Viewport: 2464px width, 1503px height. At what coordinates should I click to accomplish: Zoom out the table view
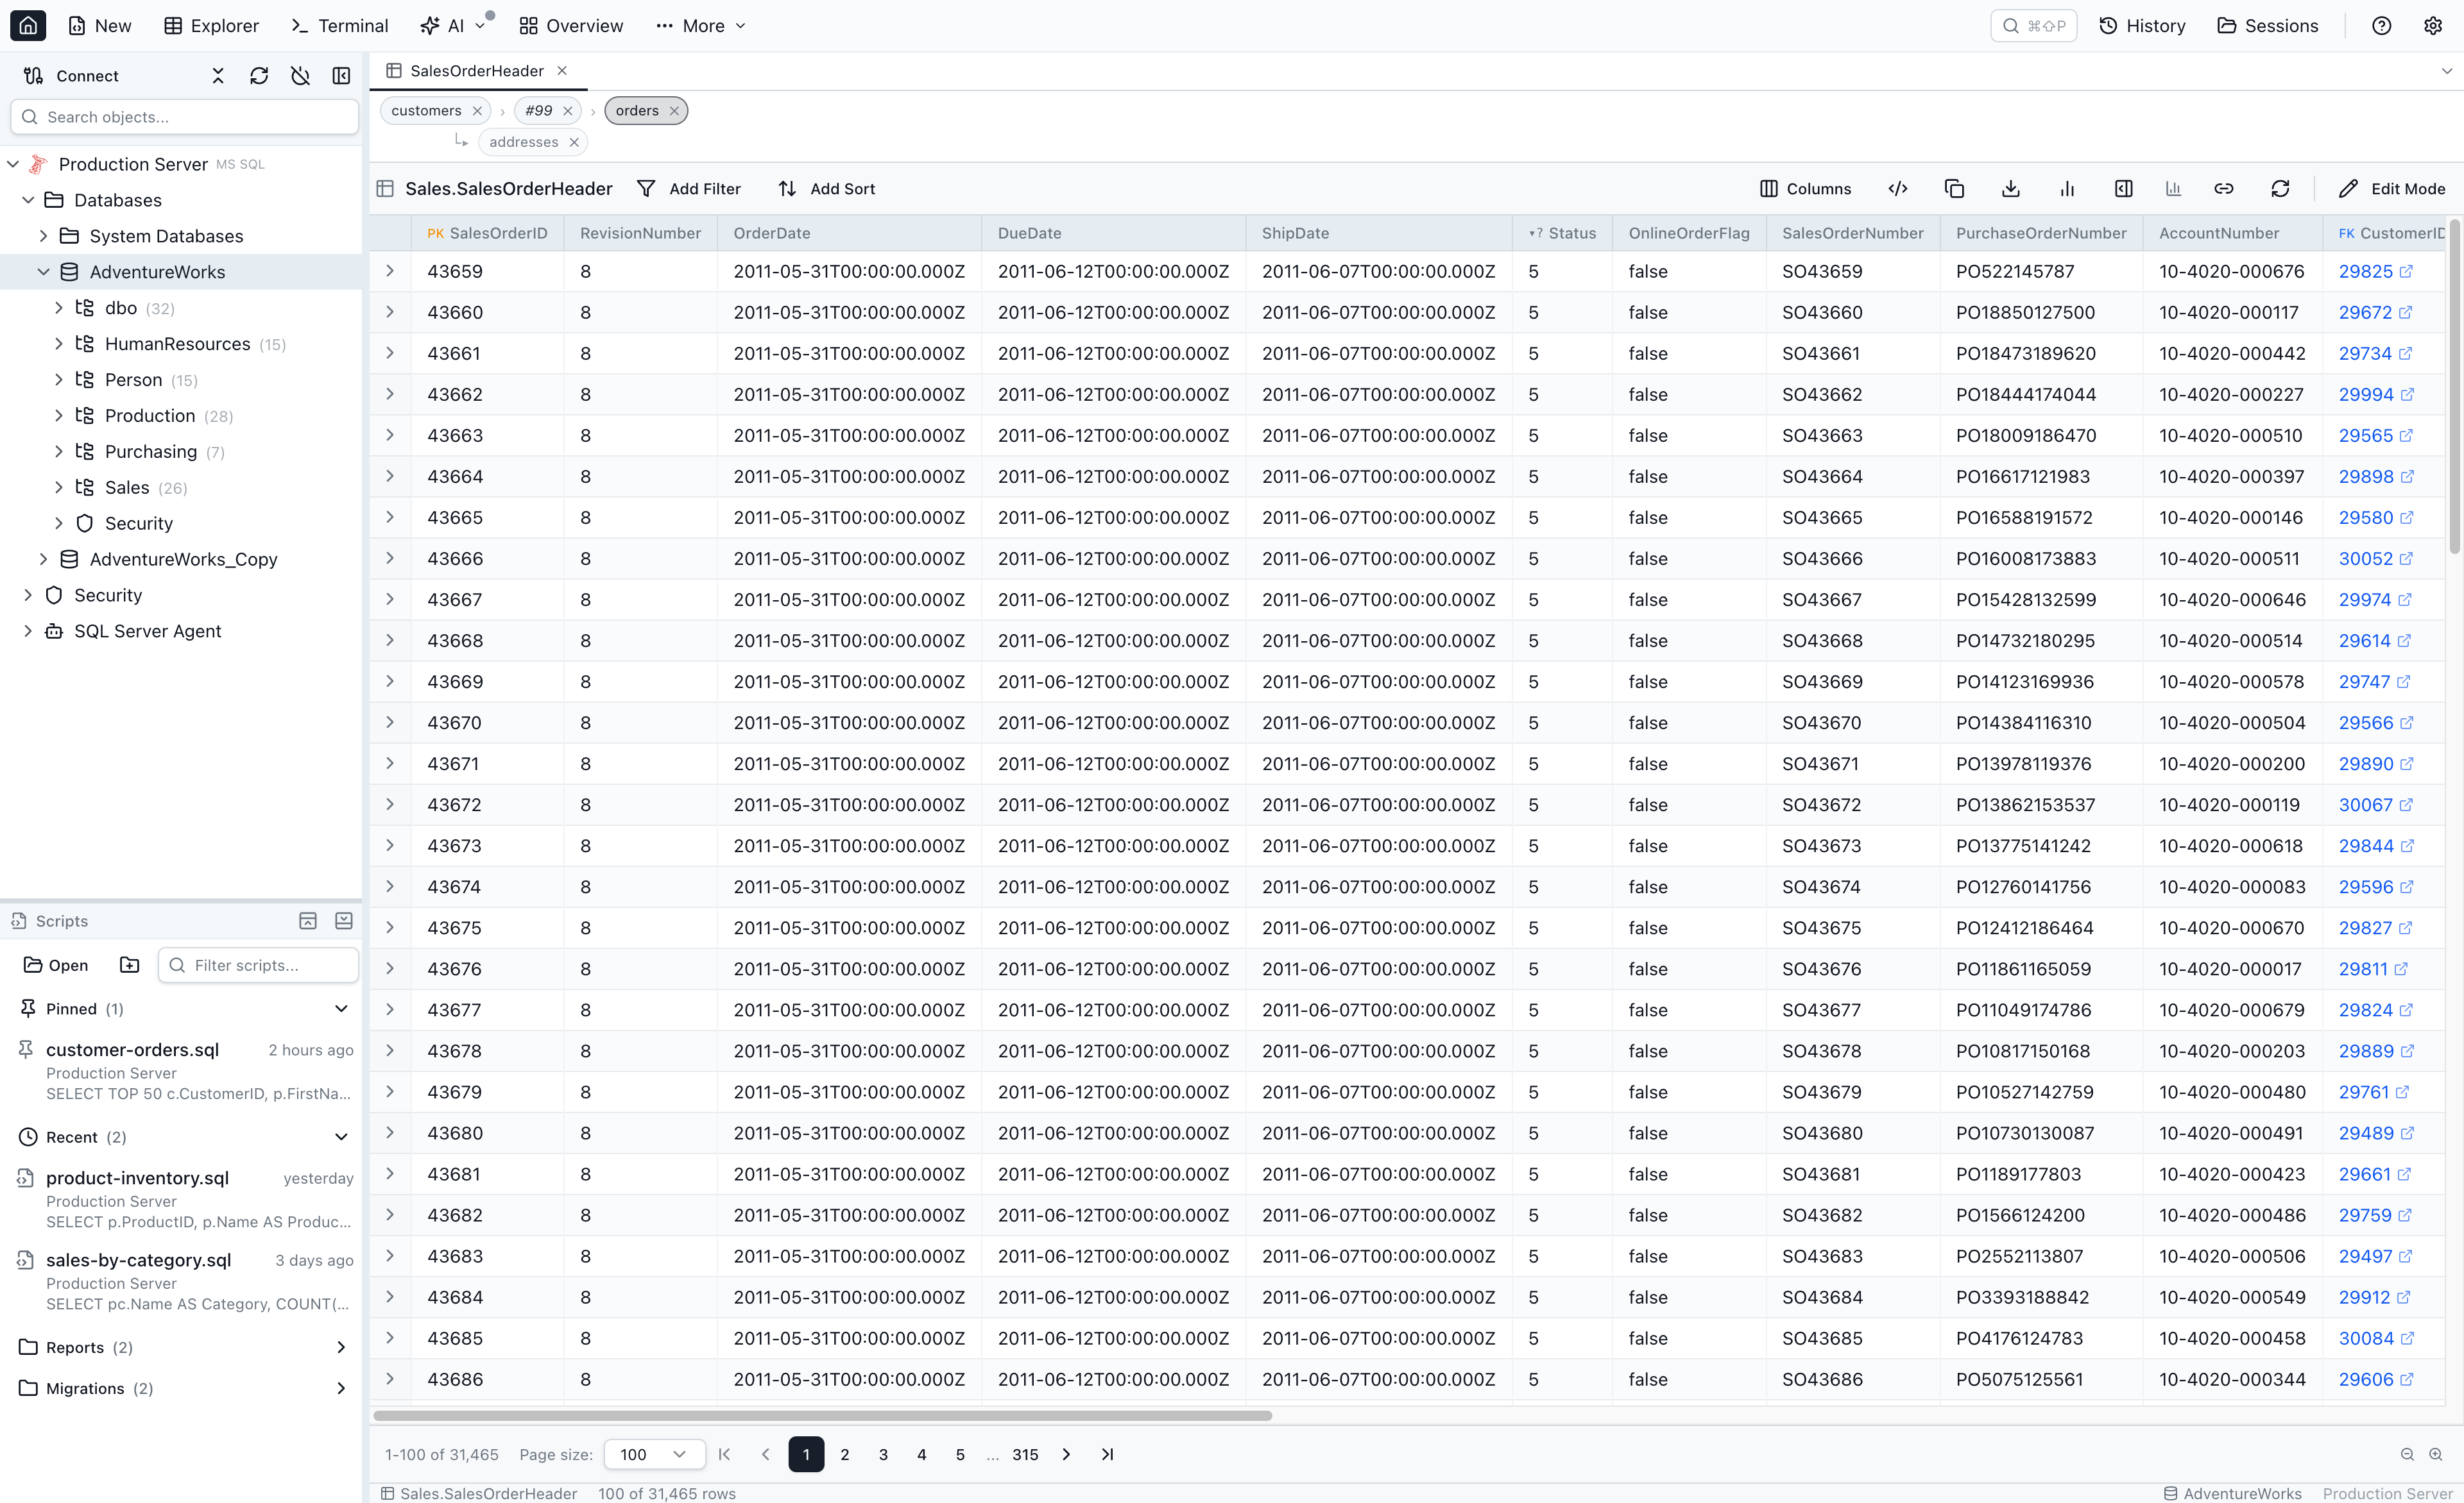[2407, 1455]
